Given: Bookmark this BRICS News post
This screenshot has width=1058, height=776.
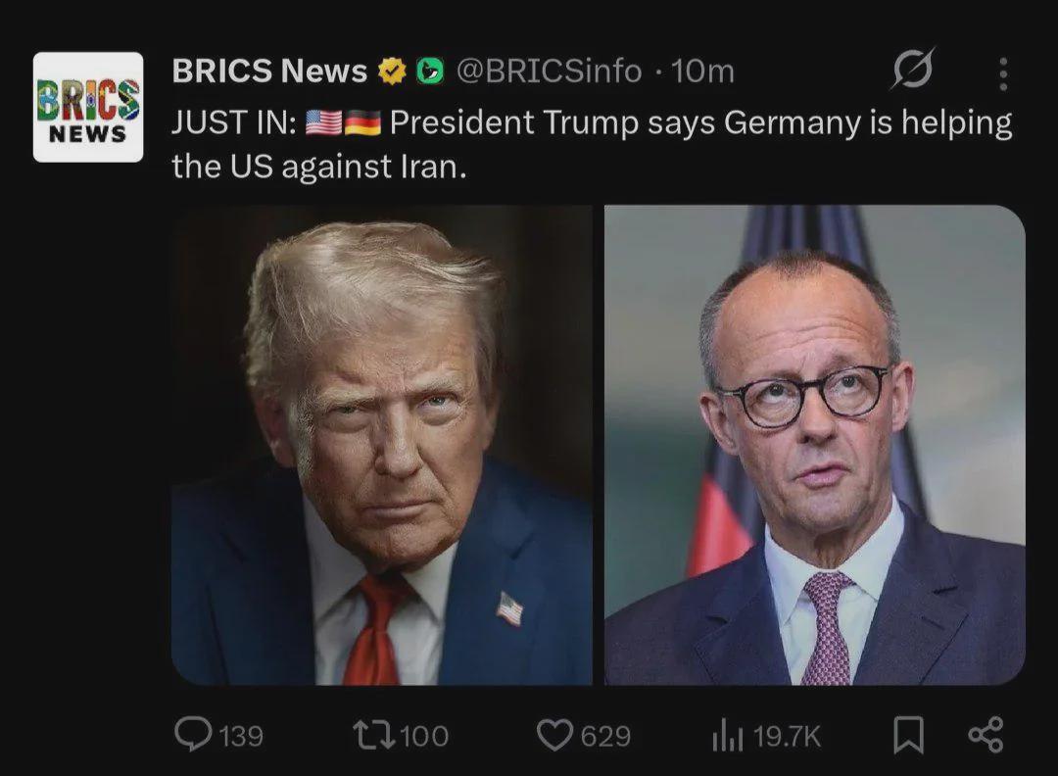Looking at the screenshot, I should tap(908, 735).
